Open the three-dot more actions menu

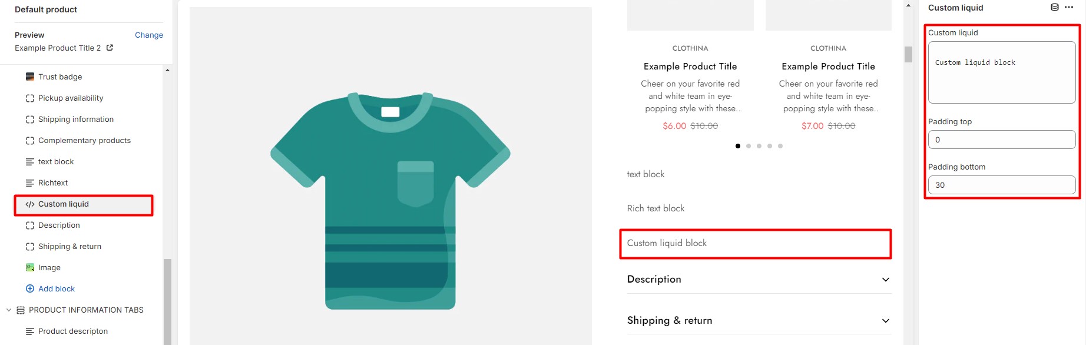1070,8
